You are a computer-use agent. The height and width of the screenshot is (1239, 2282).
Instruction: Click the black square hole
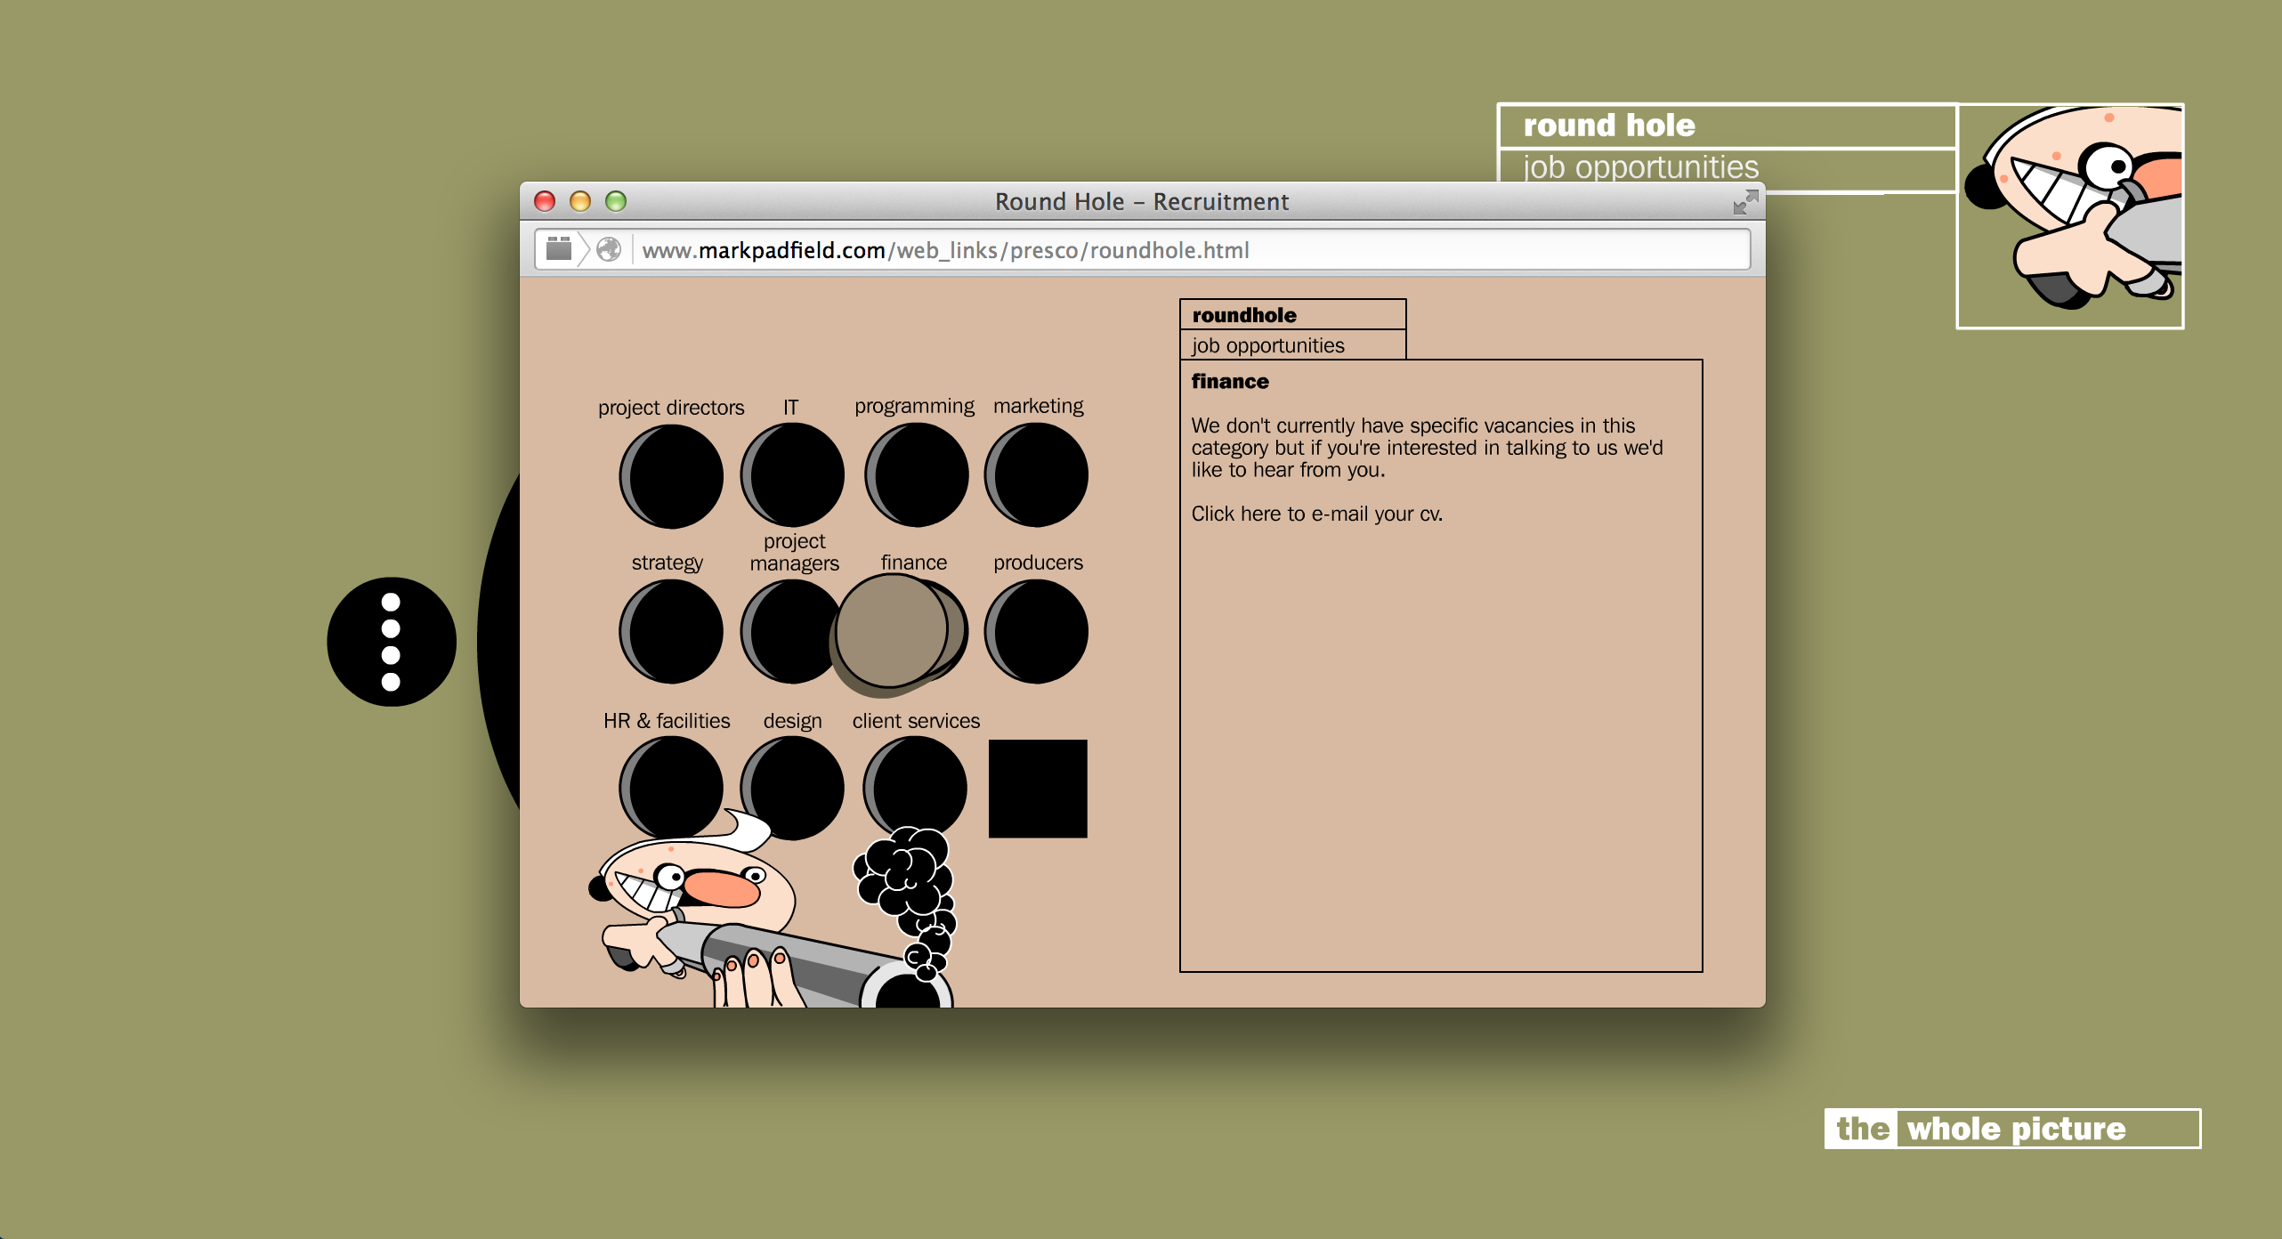point(1038,789)
